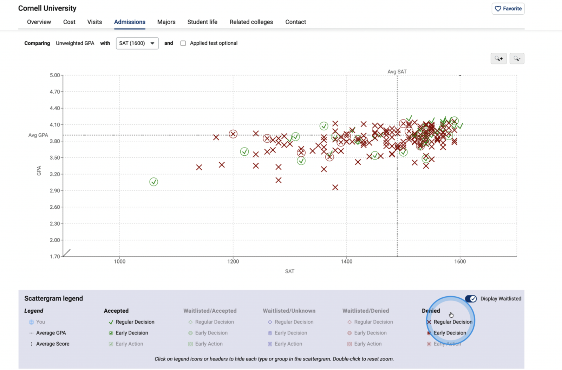
Task: Turn off the Display Waitlisted switch
Action: pyautogui.click(x=471, y=299)
